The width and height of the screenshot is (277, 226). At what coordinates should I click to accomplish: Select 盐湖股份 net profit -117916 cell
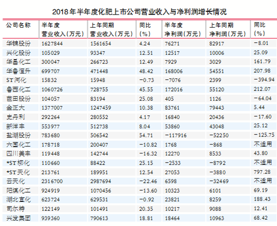point(176,135)
